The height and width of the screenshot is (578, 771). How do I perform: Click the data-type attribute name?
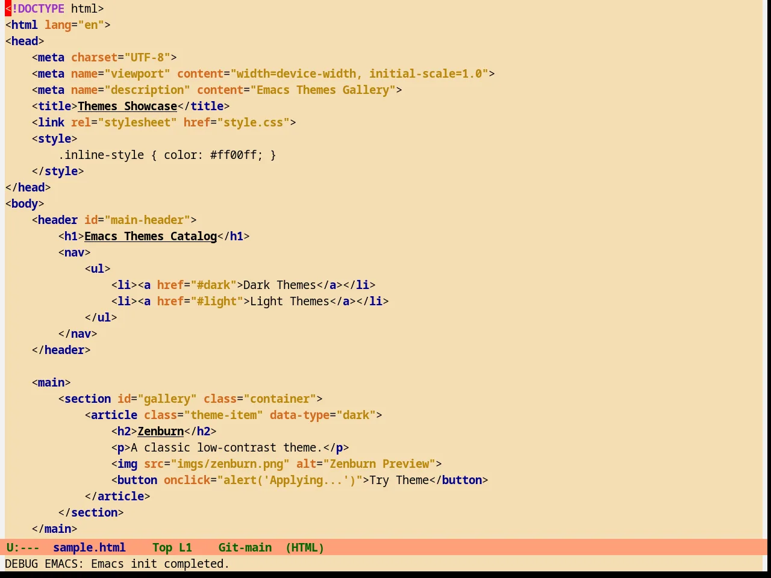click(x=300, y=415)
